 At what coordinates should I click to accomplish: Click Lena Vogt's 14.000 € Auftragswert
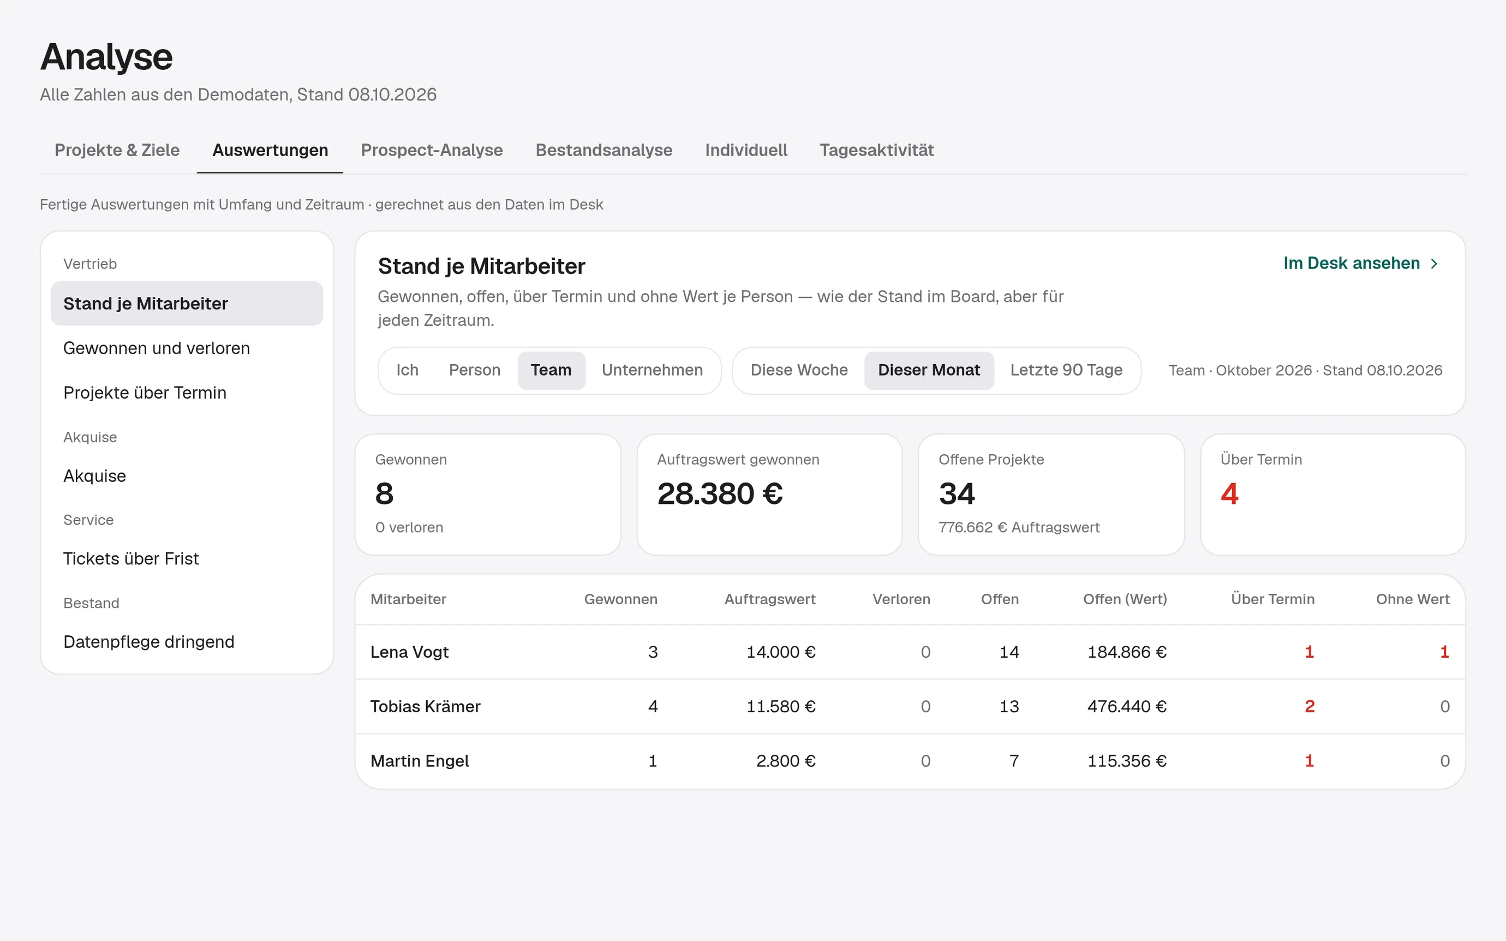[781, 652]
